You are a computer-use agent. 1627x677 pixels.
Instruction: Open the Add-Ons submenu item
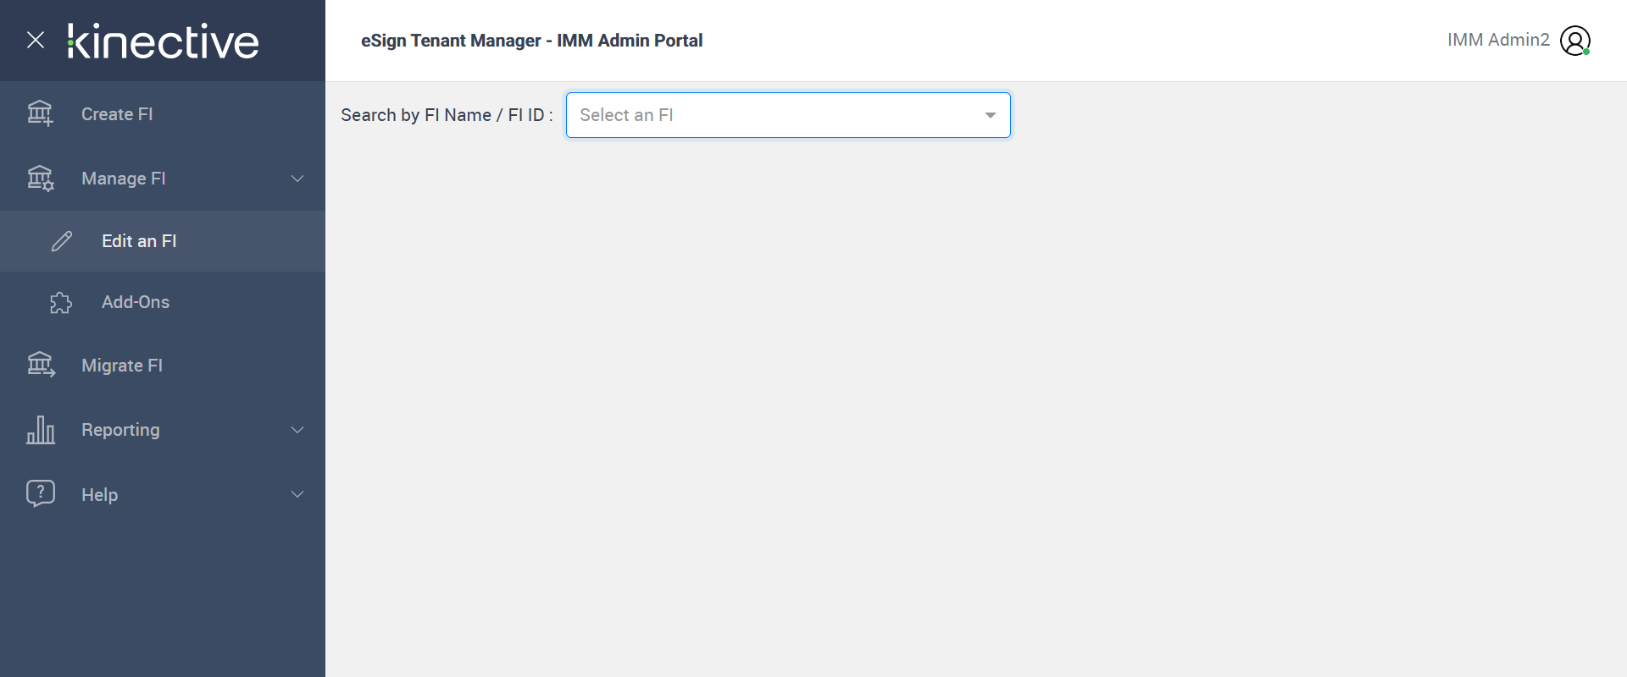[x=163, y=302]
